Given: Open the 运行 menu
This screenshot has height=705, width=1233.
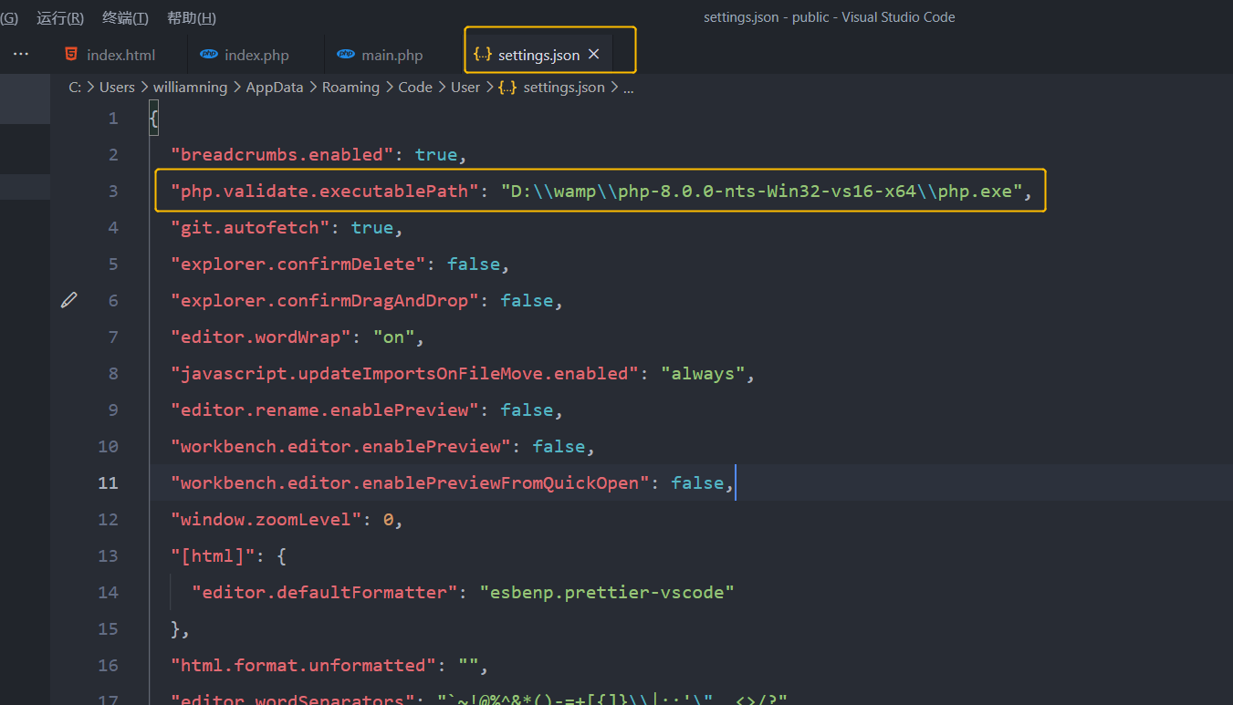Looking at the screenshot, I should [x=59, y=17].
